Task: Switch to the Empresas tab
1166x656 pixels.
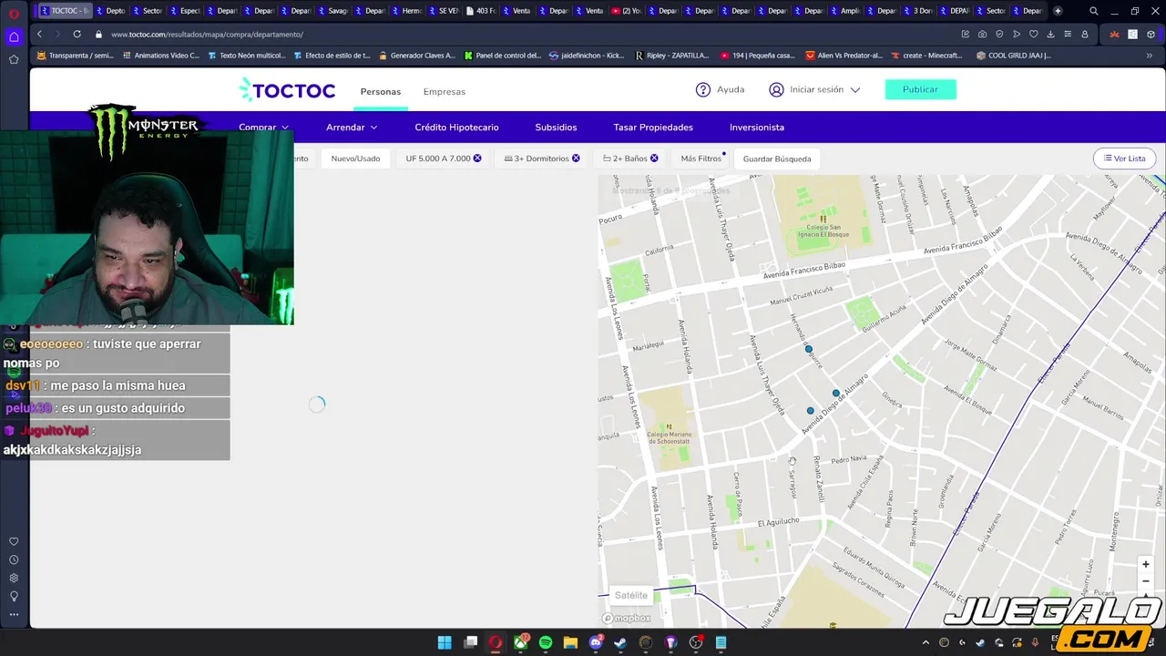Action: tap(445, 91)
